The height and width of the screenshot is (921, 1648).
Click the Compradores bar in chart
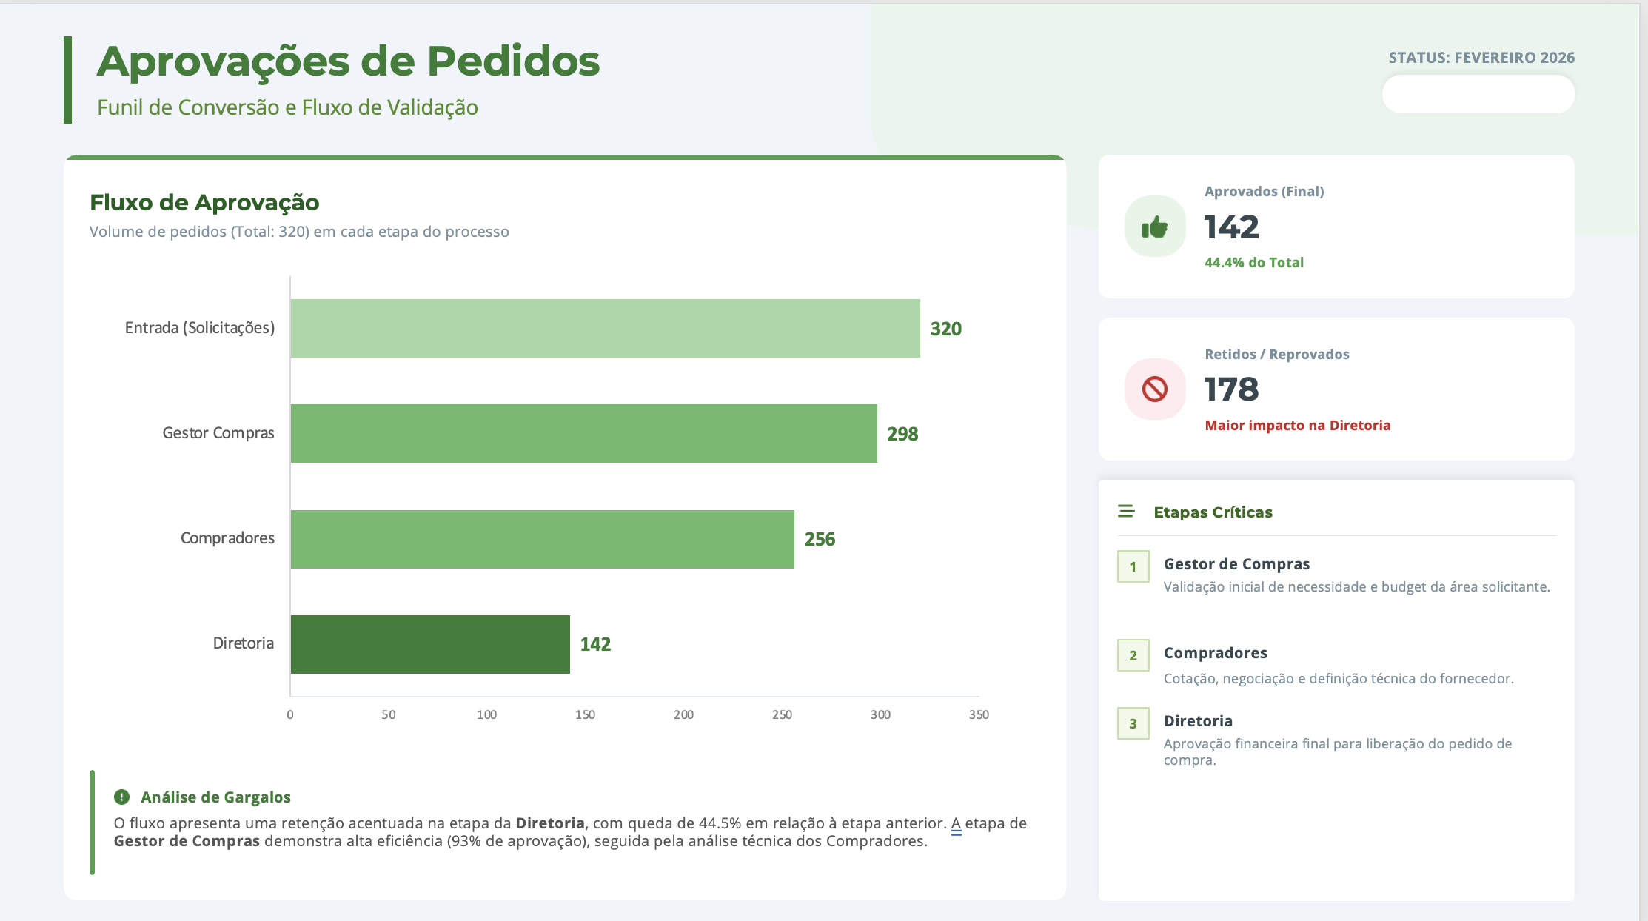(x=542, y=539)
